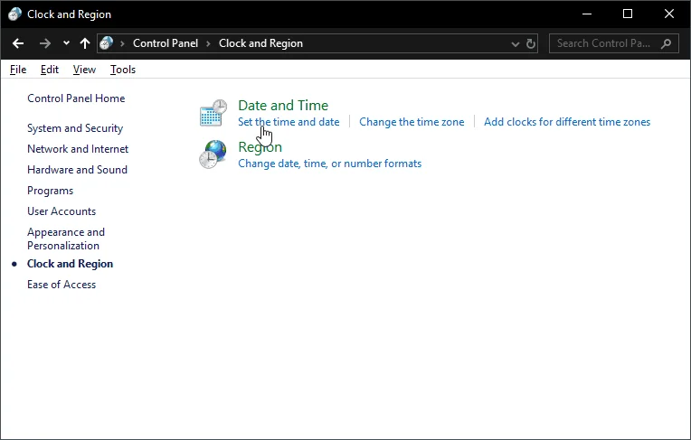
Task: Maximize the Clock and Region window
Action: point(628,14)
